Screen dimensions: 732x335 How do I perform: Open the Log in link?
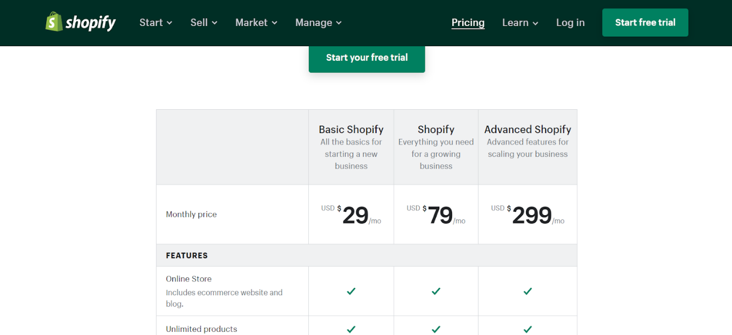click(x=570, y=22)
